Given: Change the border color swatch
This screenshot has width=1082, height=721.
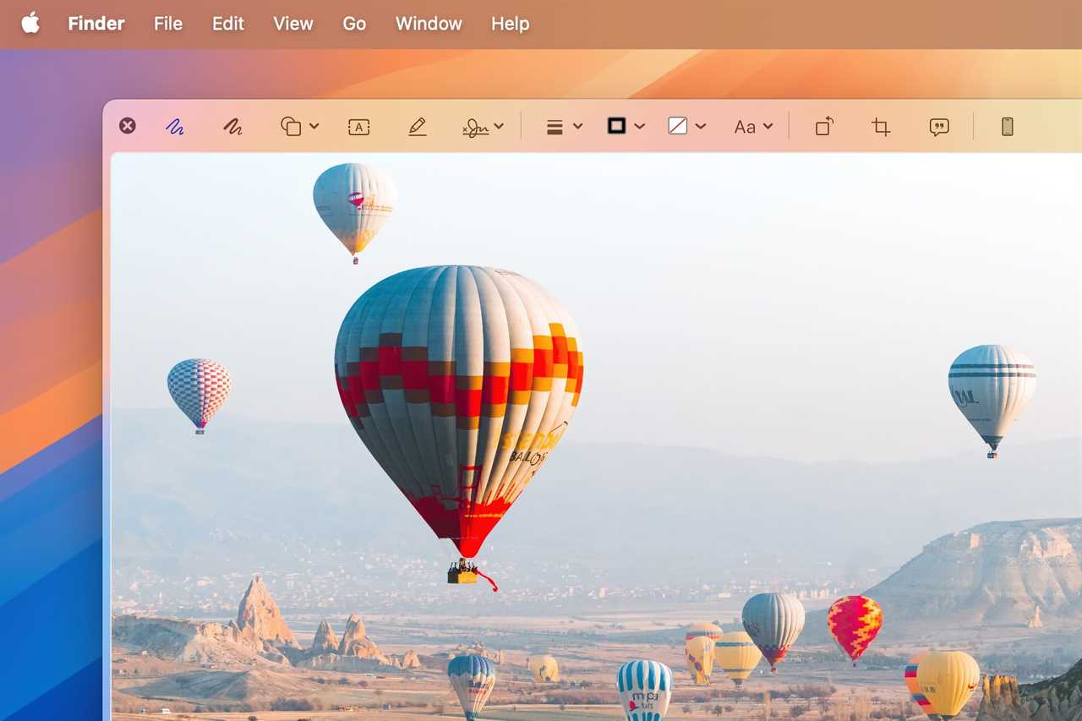Looking at the screenshot, I should (615, 126).
